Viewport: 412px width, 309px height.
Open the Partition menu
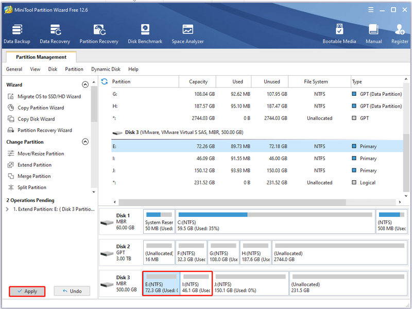pyautogui.click(x=74, y=69)
